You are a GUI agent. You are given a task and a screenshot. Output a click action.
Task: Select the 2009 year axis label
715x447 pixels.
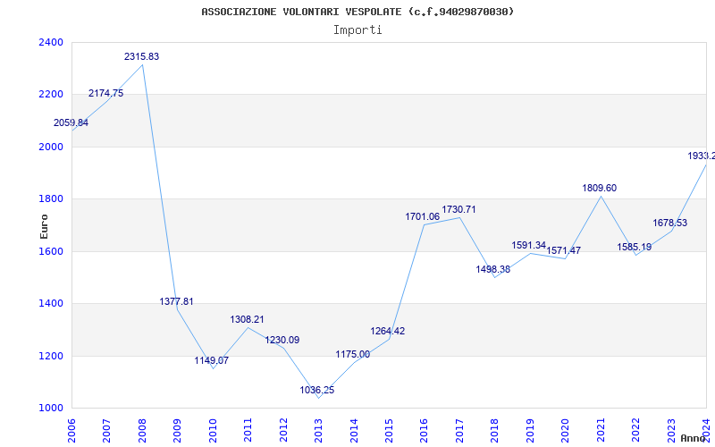click(x=177, y=431)
